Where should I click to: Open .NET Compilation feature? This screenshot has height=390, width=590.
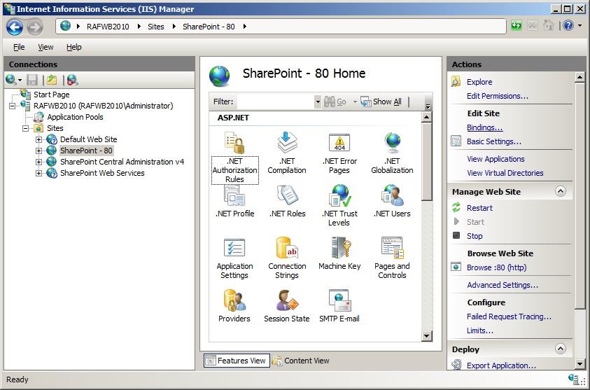tap(287, 153)
